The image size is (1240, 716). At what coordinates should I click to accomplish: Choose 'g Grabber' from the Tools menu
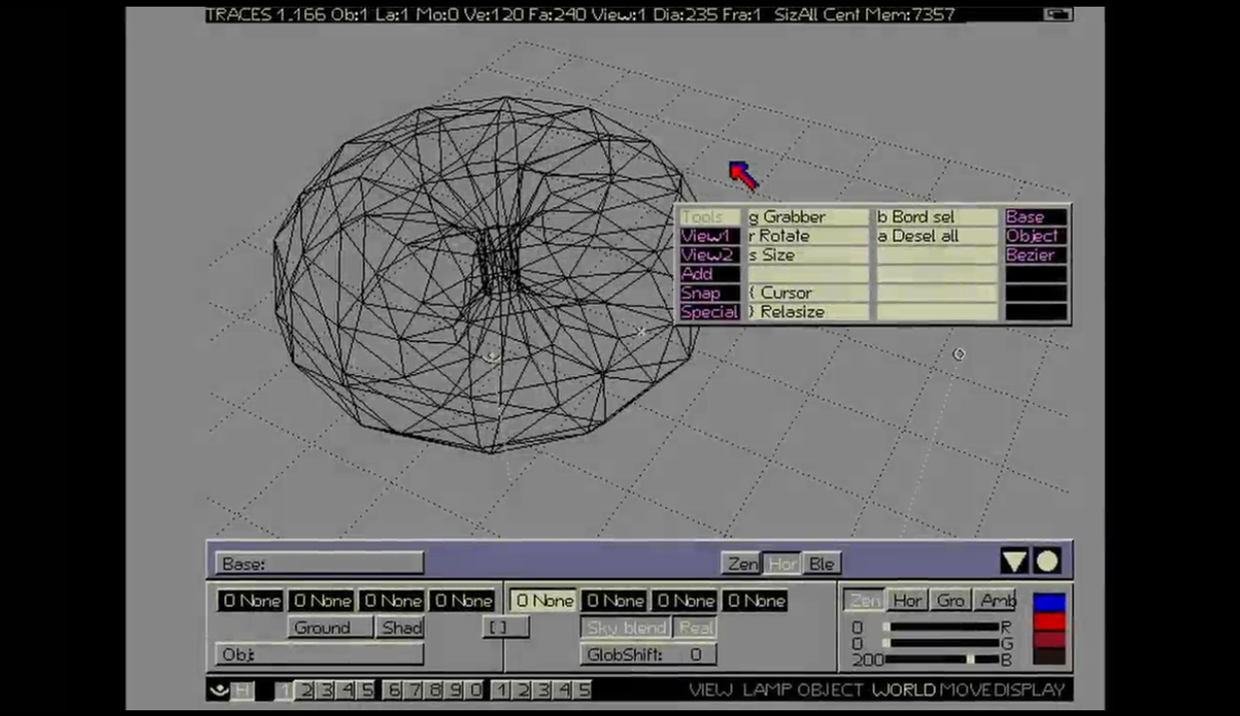(807, 217)
